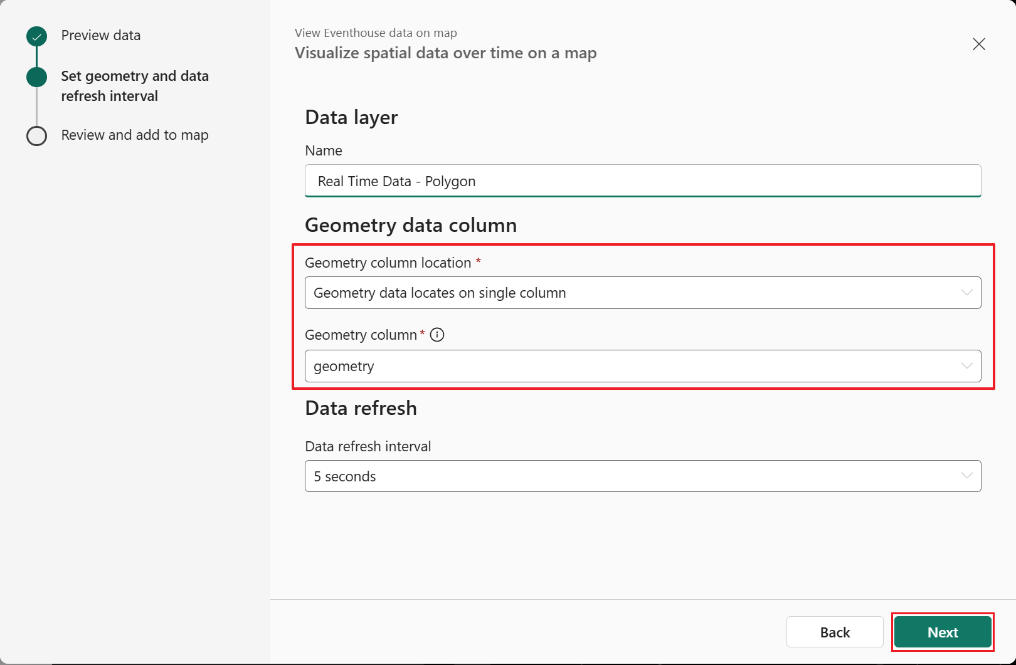The image size is (1016, 665).
Task: Open the info tooltip beside Geometry column
Action: (437, 335)
